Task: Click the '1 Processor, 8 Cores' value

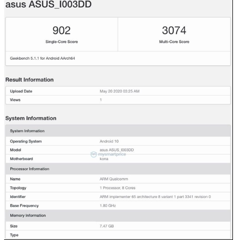Action: coord(118,188)
